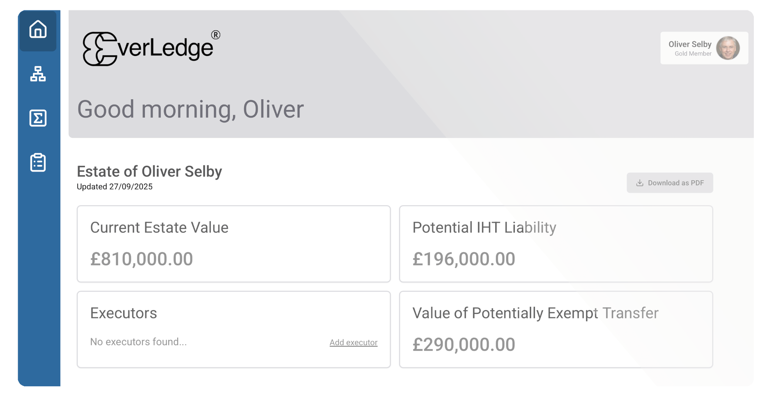Screen dimensions: 772x401
Task: Open the family tree view from the sidebar
Action: [x=37, y=74]
